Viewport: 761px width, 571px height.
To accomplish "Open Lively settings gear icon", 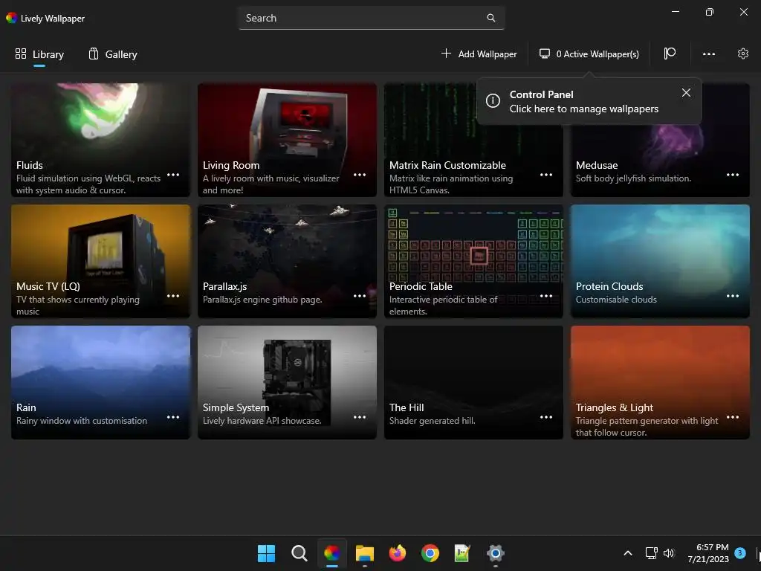I will click(x=743, y=54).
